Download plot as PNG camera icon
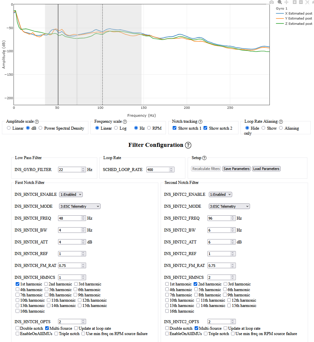The height and width of the screenshot is (342, 314). pyautogui.click(x=271, y=2)
